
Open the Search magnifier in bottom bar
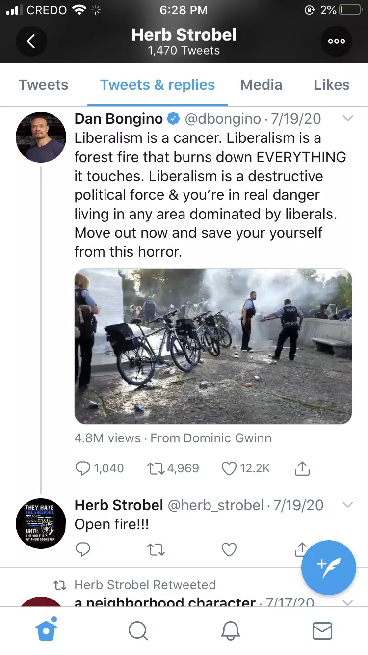pyautogui.click(x=138, y=631)
